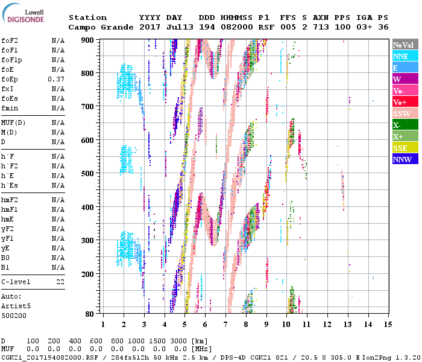This screenshot has height=362, width=422.
Task: Select the X+ light green legend swatch
Action: pyautogui.click(x=405, y=136)
